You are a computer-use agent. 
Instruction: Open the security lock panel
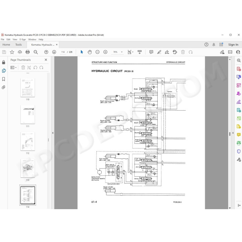click(3, 62)
